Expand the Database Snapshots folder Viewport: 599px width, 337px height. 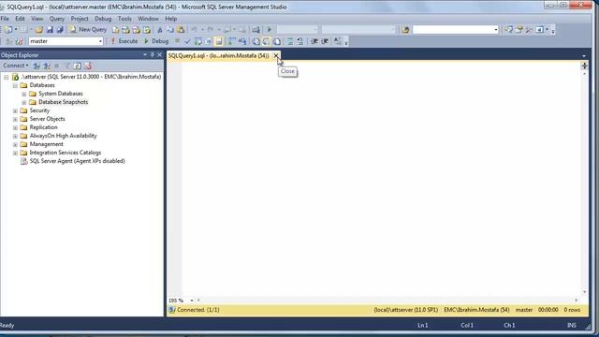point(24,102)
